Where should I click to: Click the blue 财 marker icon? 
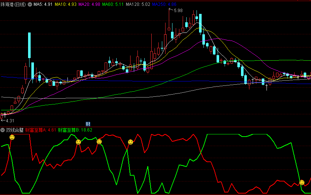pyautogui.click(x=88, y=124)
